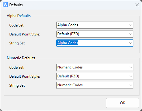Click the BricsCAD logo icon in title bar
The height and width of the screenshot is (111, 142).
[5, 5]
